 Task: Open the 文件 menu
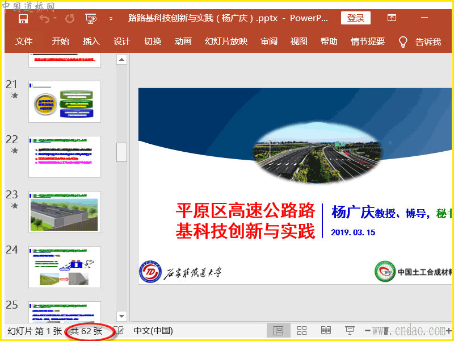24,41
